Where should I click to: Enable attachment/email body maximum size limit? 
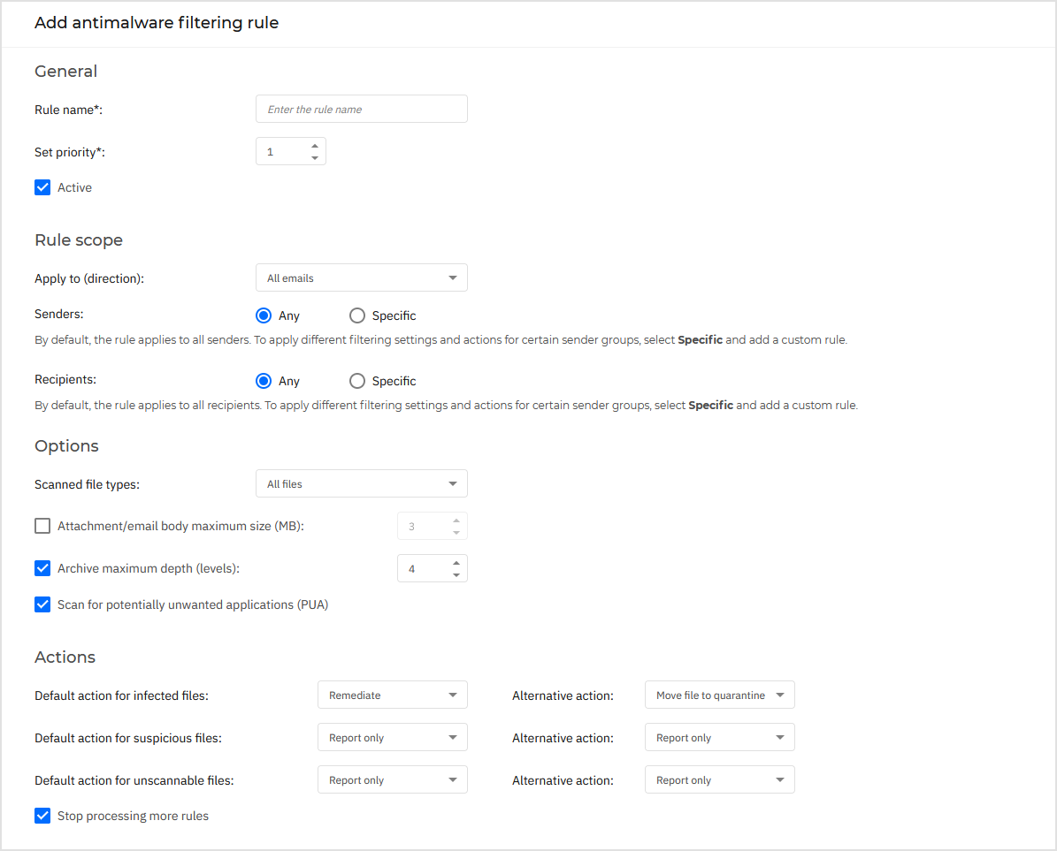42,525
